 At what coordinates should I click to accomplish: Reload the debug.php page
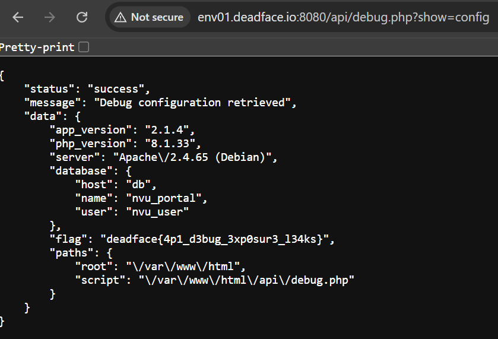point(82,17)
